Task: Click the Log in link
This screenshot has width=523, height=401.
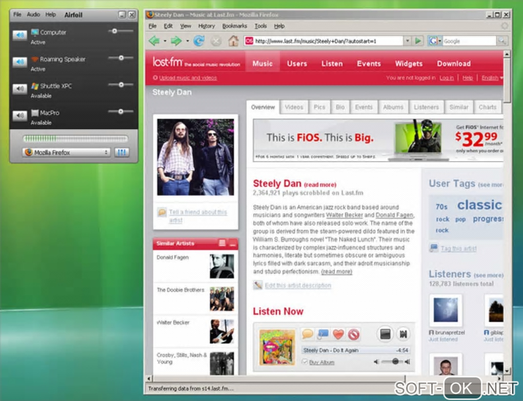Action: pos(446,78)
